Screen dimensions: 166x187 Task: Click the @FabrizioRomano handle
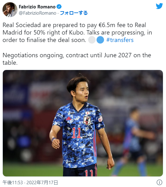(x=37, y=13)
